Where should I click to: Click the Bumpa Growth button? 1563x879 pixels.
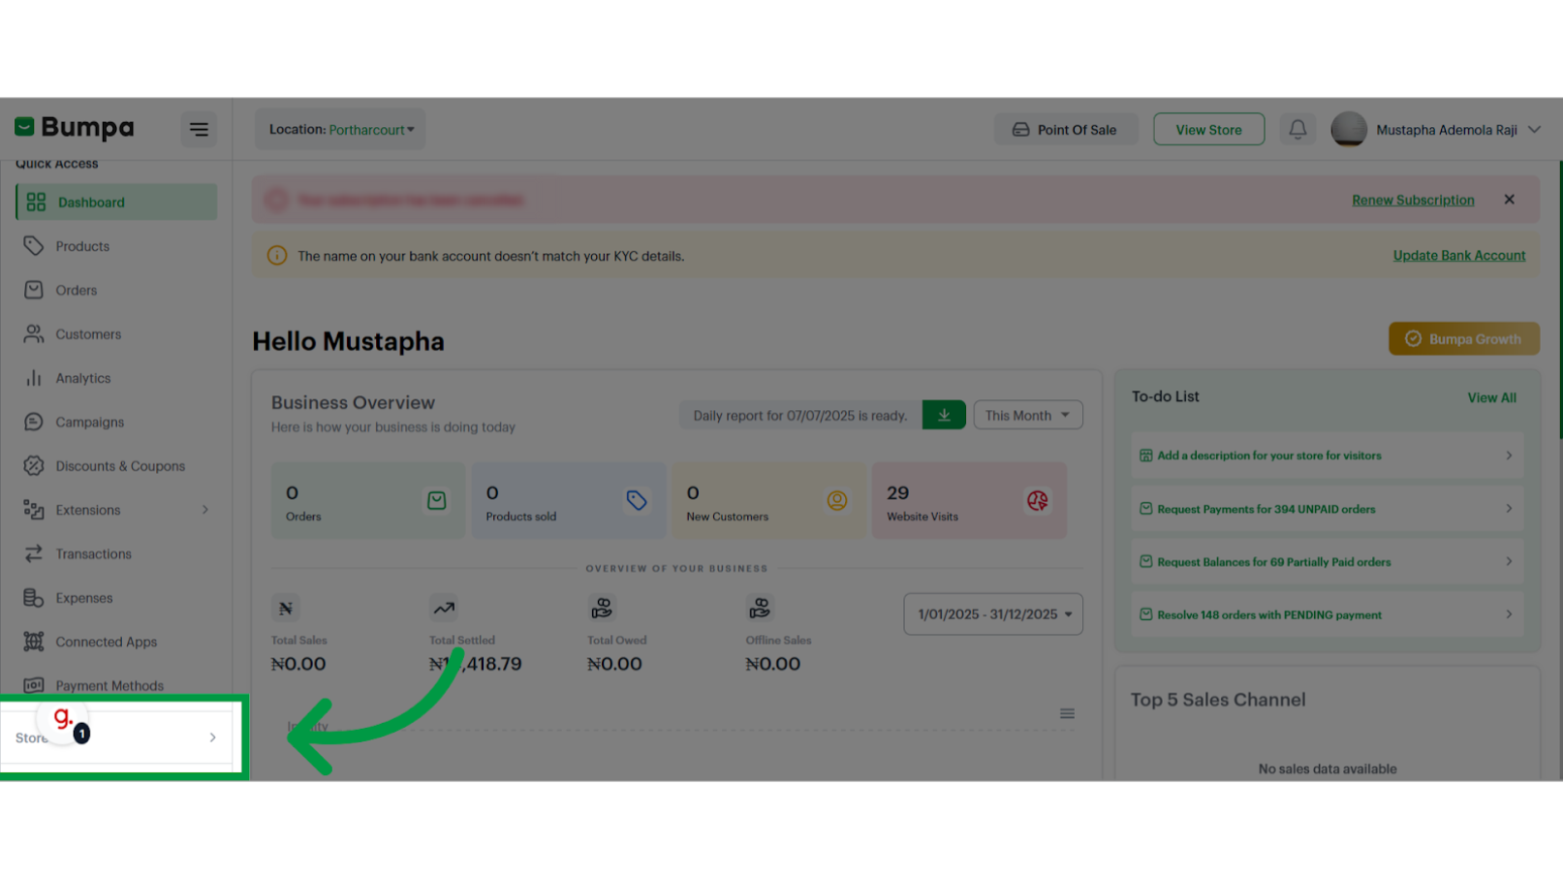[1463, 338]
